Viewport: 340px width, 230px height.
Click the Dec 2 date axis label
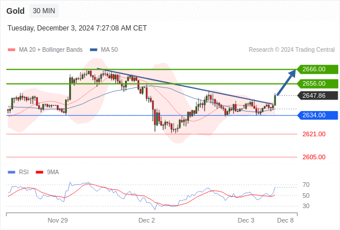[x=146, y=220]
